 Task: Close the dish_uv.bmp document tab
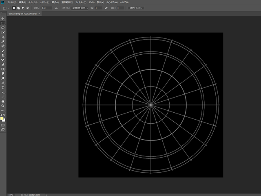(x=39, y=13)
